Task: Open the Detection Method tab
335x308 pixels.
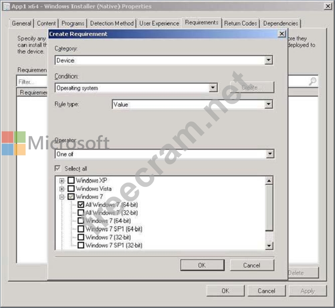Action: pos(112,23)
